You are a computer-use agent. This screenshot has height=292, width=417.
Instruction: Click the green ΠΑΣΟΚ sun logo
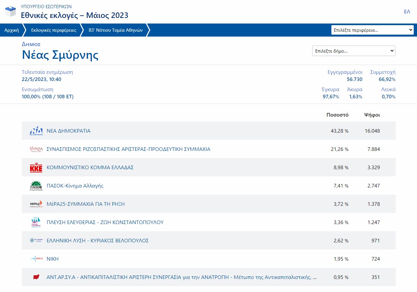(36, 186)
